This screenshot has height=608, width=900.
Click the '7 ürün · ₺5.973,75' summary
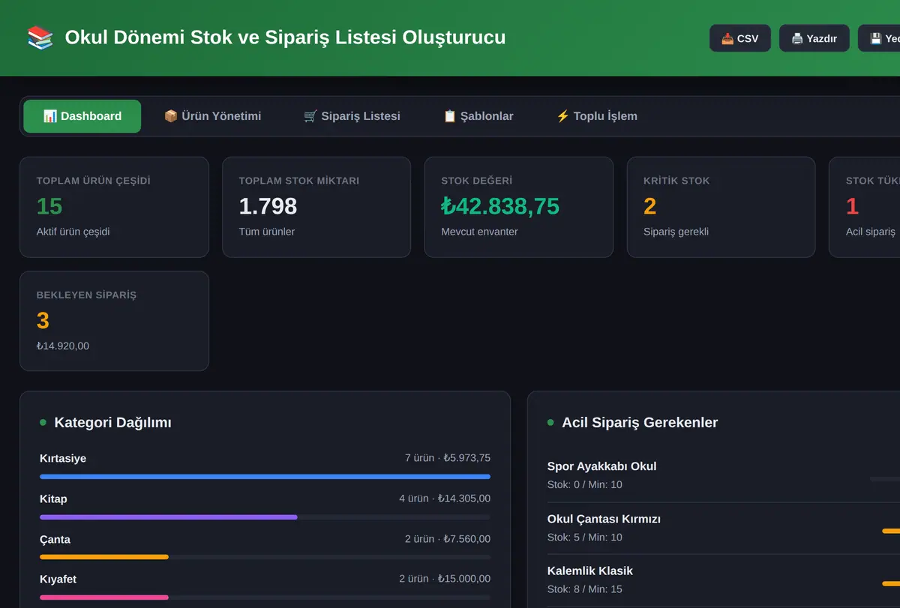coord(448,458)
